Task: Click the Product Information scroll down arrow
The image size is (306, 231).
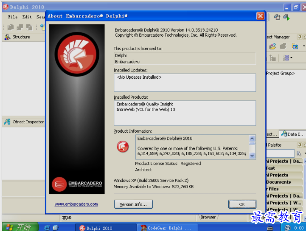Action: pyautogui.click(x=252, y=155)
